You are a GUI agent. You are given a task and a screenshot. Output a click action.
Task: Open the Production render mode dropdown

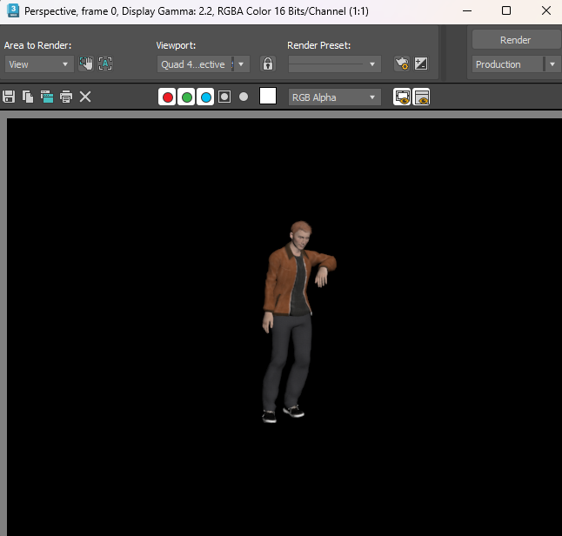515,64
